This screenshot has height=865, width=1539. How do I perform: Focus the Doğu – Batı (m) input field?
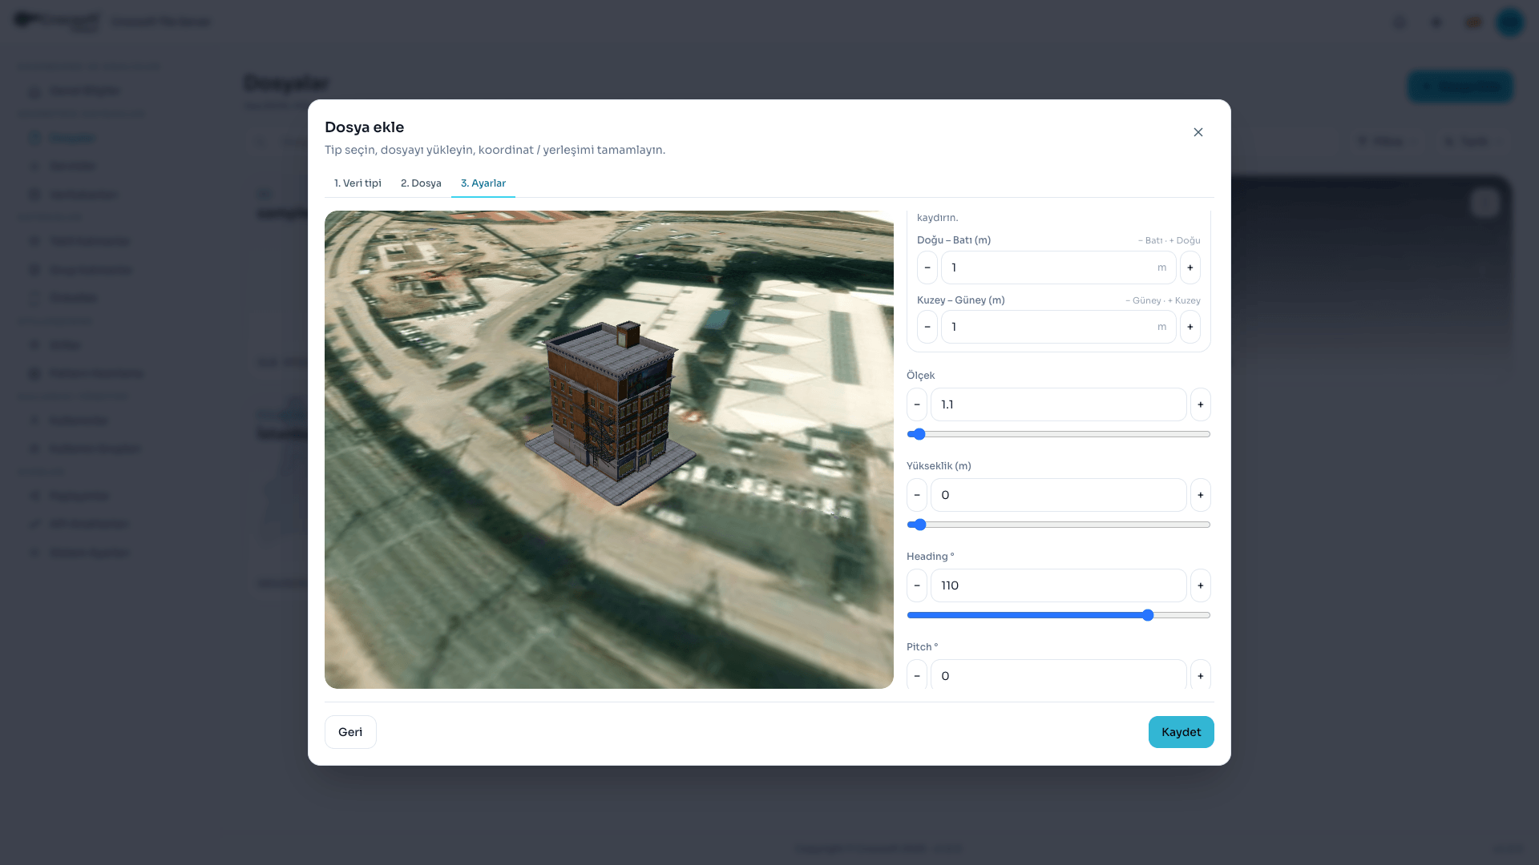pos(1059,268)
